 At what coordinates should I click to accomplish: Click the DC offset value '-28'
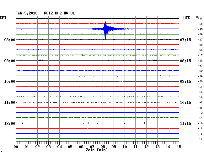(200, 61)
